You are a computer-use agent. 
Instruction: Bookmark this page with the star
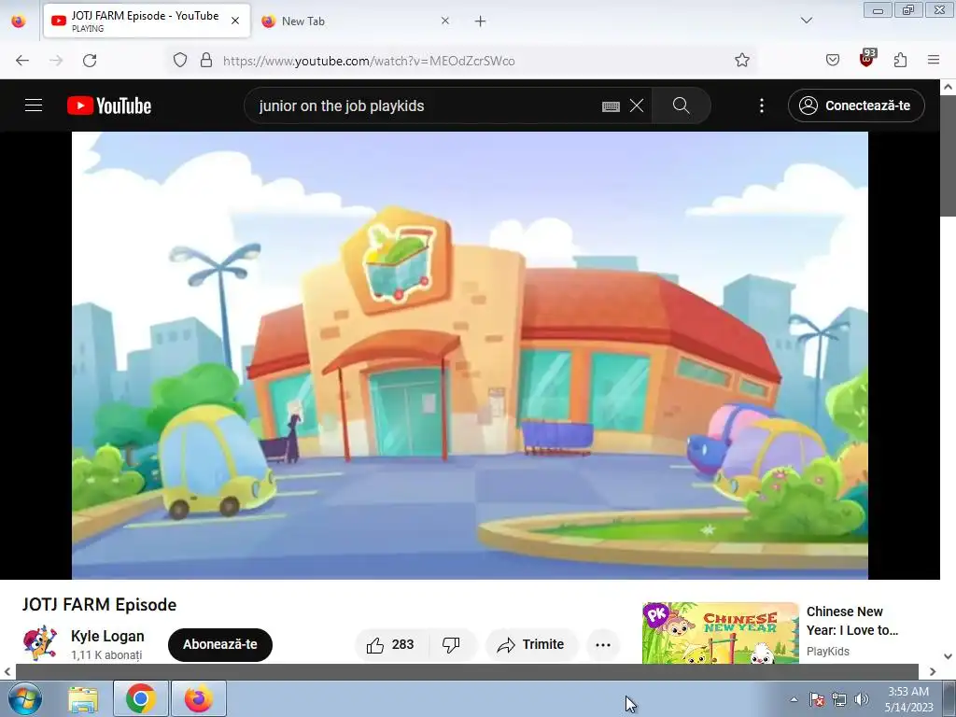[742, 60]
